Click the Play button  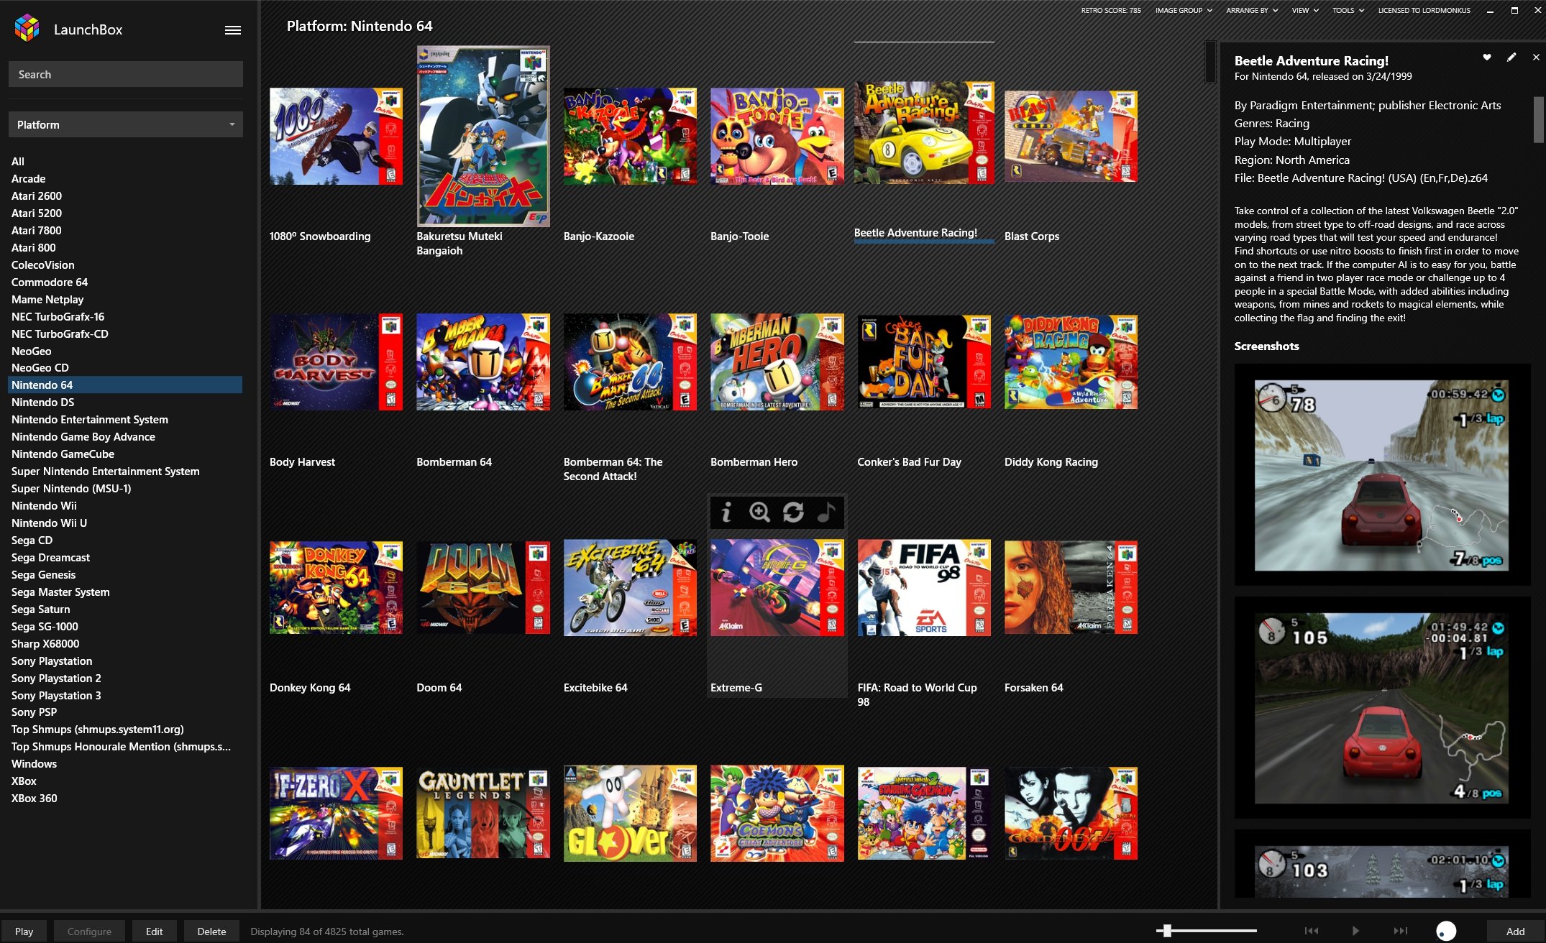tap(24, 931)
